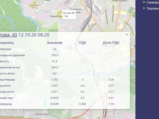Open the Котова, 40 station title link
This screenshot has width=159, height=119.
tap(8, 35)
